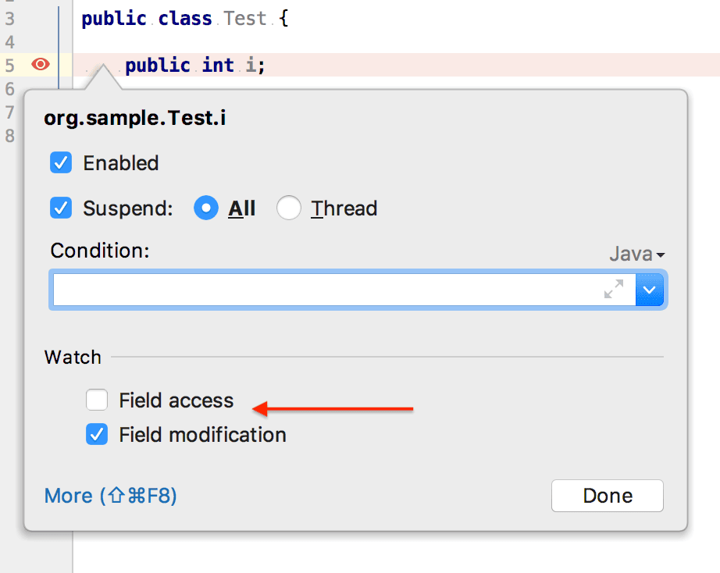Enable the Field access watch checkbox
Screen dimensions: 720x573
point(97,400)
